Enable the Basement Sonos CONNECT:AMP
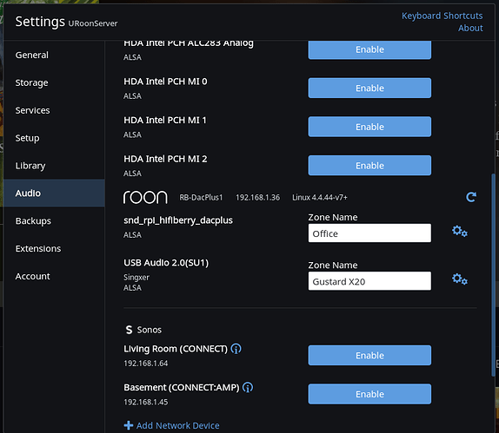 tap(369, 394)
